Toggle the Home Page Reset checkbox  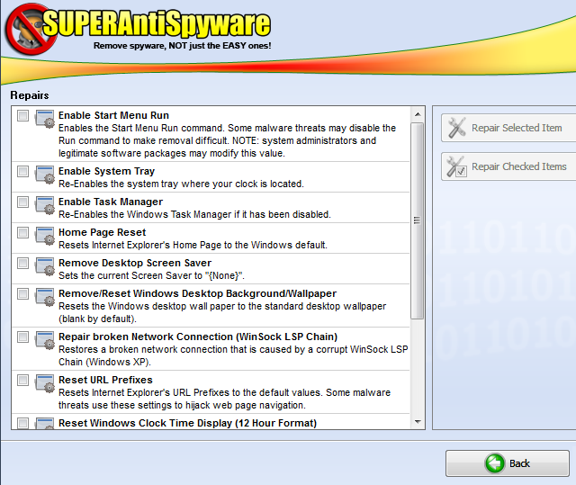click(22, 233)
